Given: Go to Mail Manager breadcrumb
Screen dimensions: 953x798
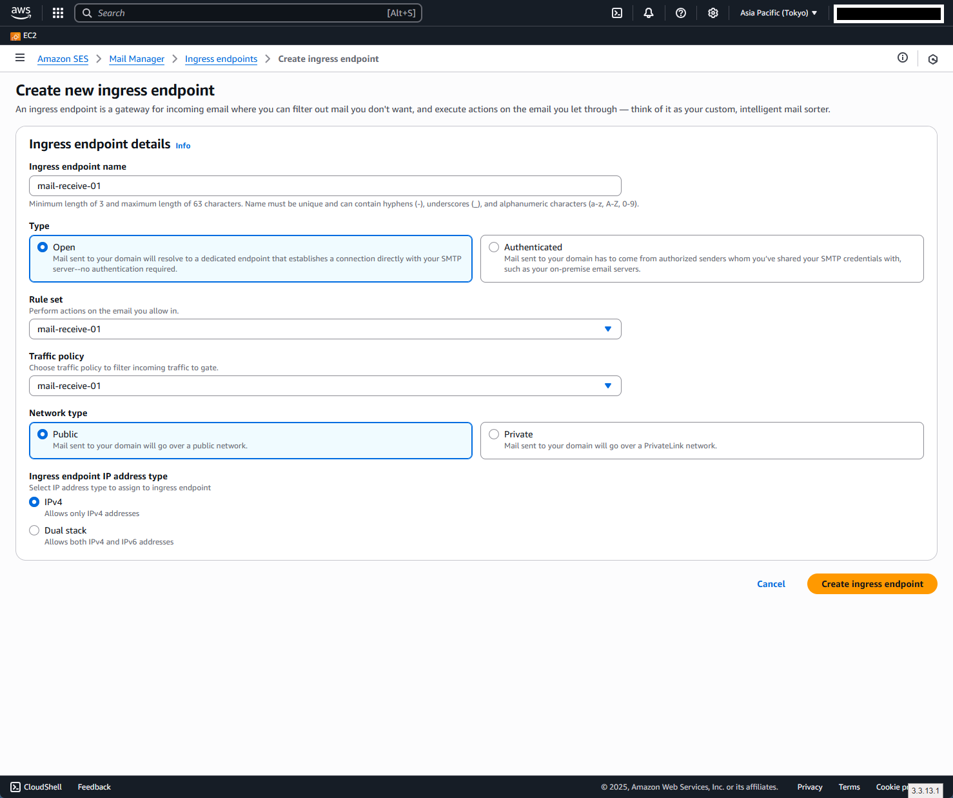Looking at the screenshot, I should pyautogui.click(x=137, y=59).
